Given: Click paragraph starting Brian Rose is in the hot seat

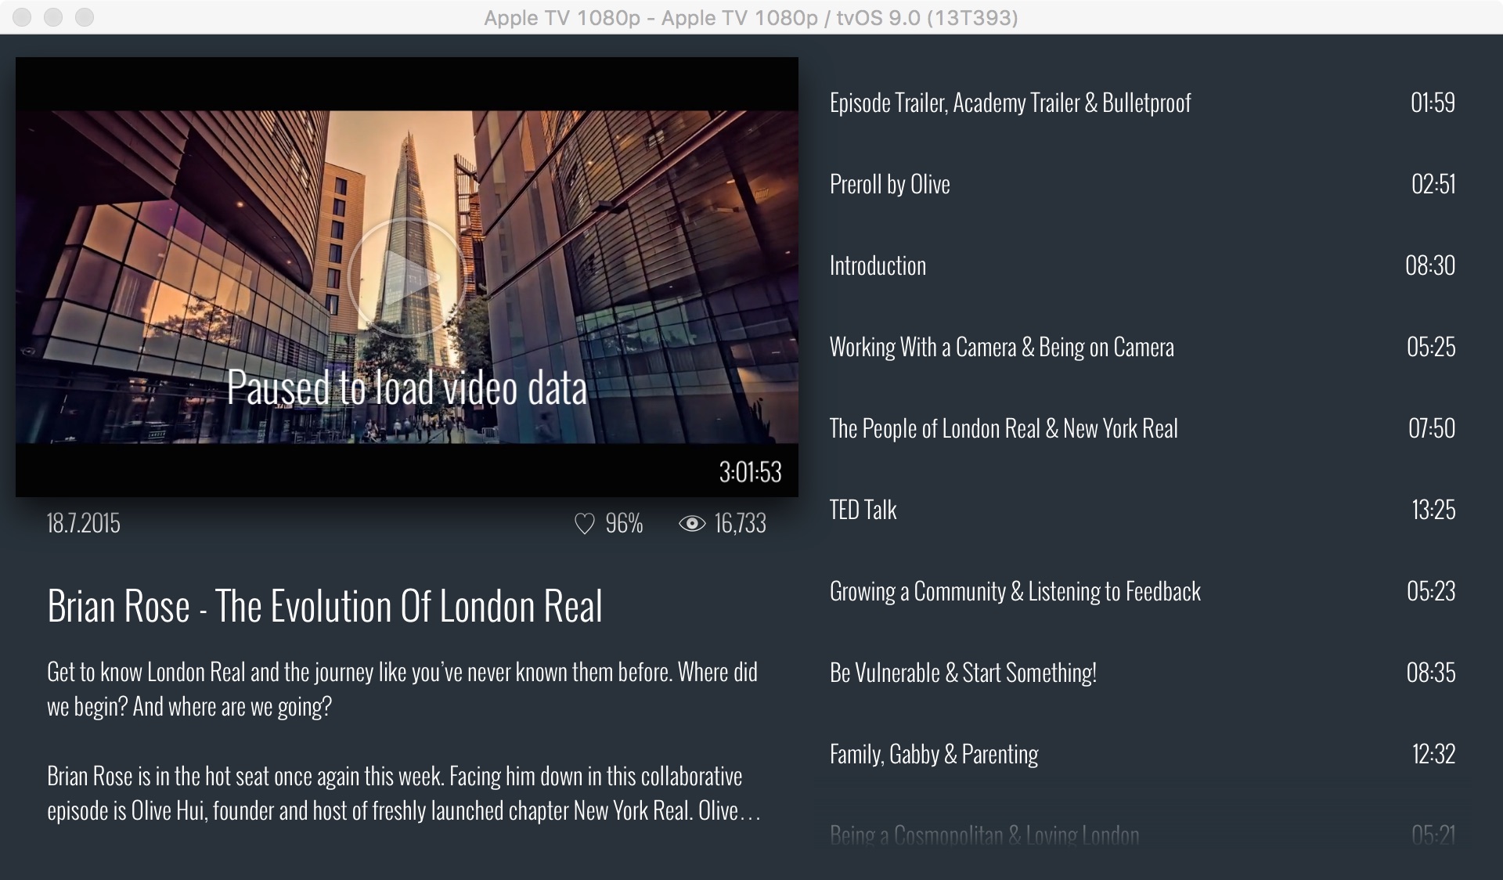Looking at the screenshot, I should [404, 793].
